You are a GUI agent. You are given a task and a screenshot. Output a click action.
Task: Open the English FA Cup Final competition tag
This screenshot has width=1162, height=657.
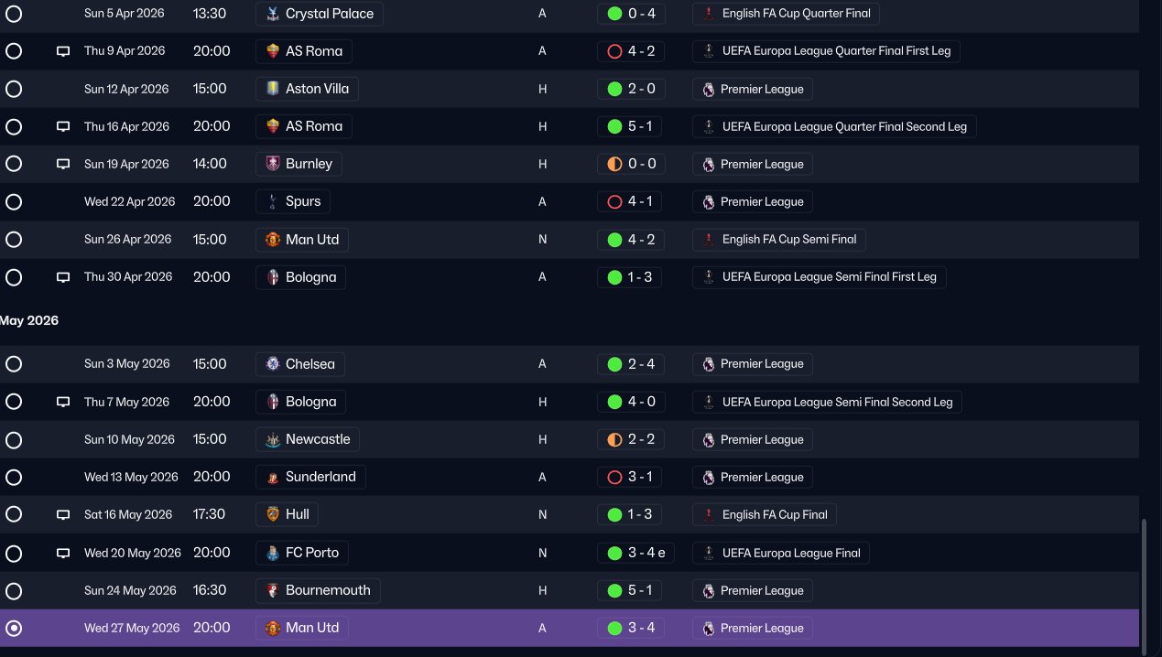click(x=765, y=515)
